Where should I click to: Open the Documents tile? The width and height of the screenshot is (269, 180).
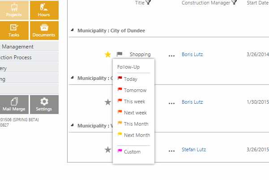coord(44,31)
